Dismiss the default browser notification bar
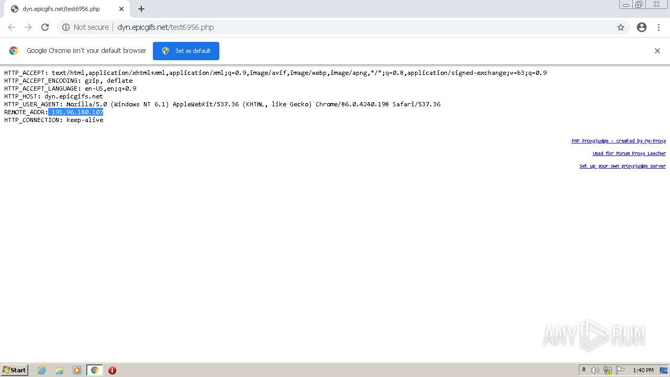The width and height of the screenshot is (670, 377). pyautogui.click(x=657, y=51)
